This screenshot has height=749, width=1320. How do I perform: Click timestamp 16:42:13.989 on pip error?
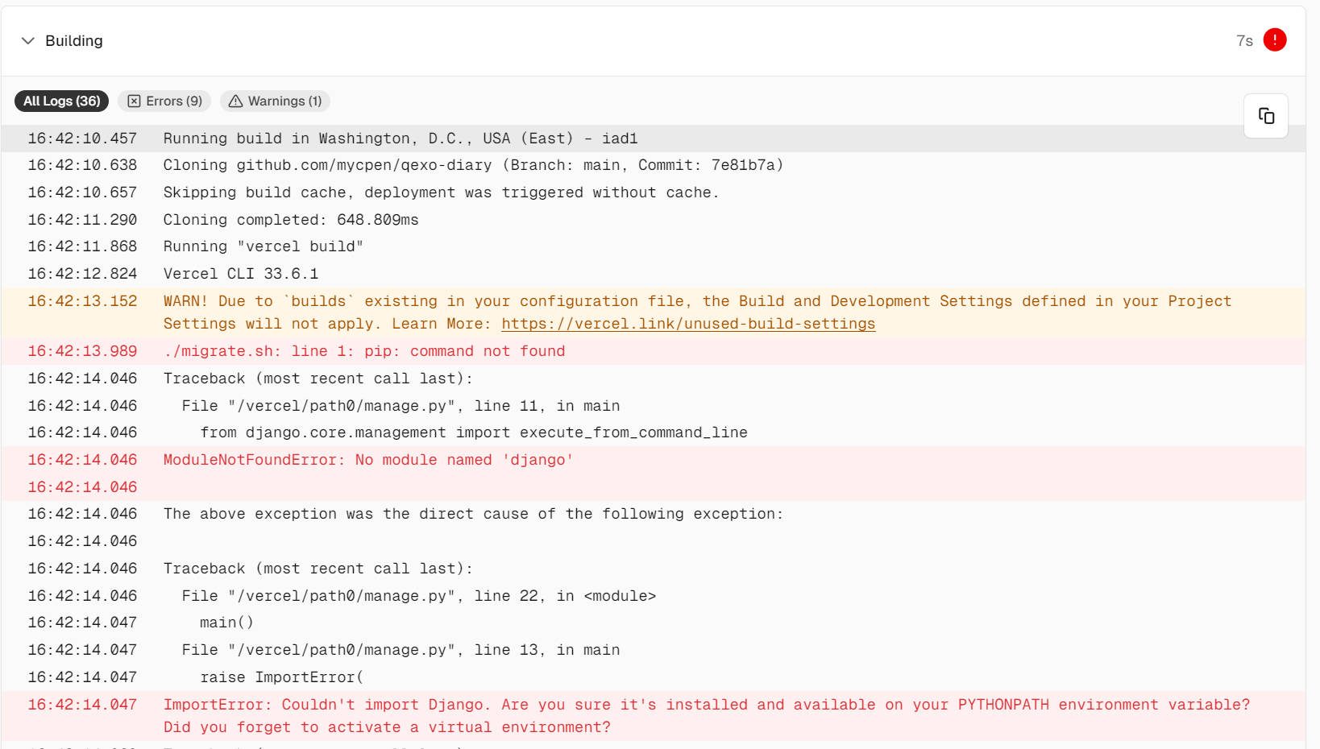click(82, 351)
